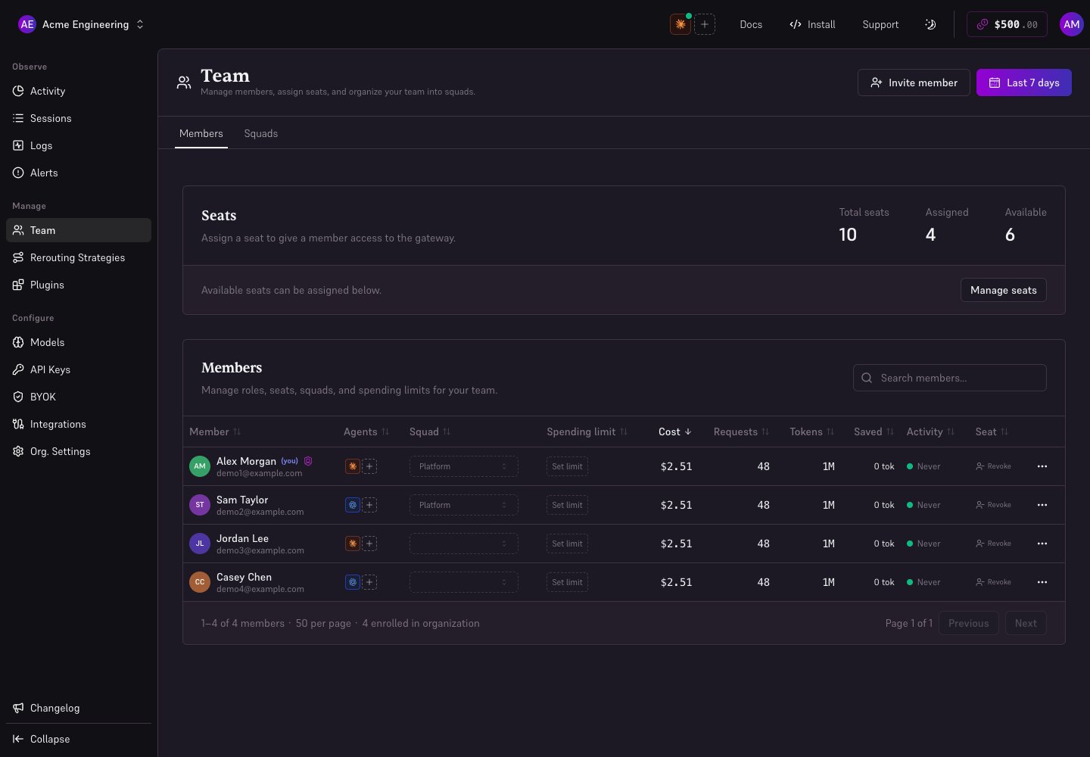
Task: Select the Members tab
Action: (201, 133)
